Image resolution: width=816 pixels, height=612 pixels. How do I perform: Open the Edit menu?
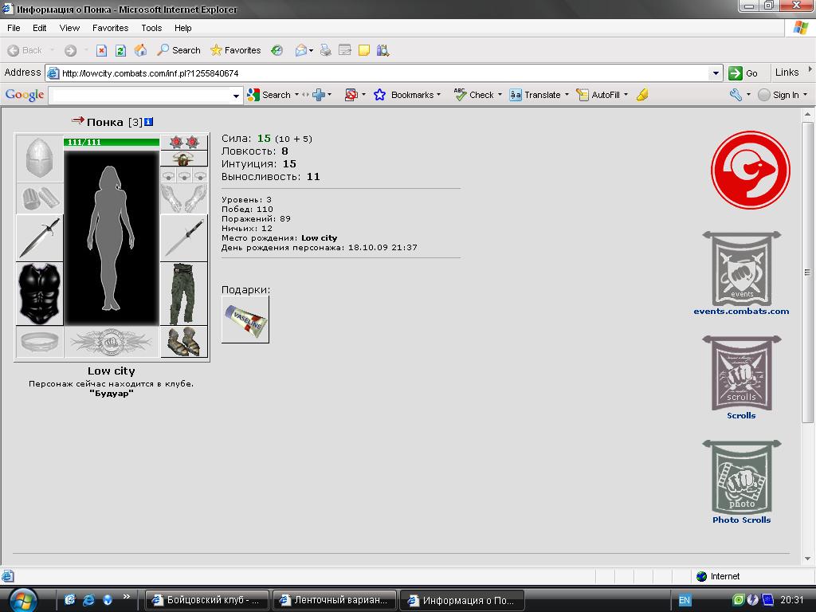click(x=40, y=28)
